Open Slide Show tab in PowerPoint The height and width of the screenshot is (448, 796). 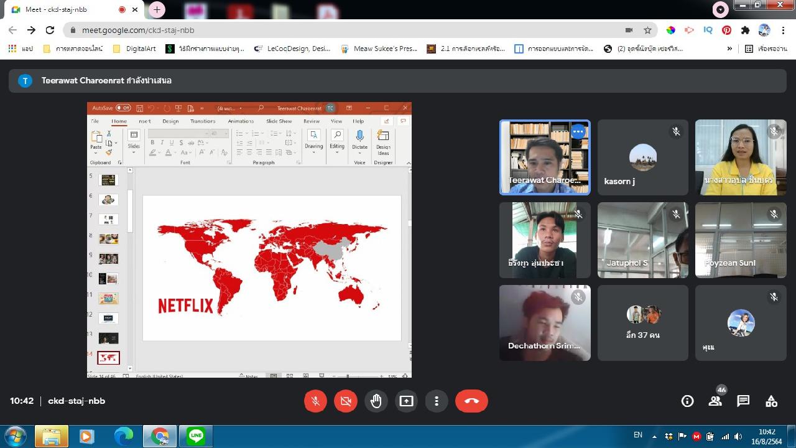click(279, 121)
